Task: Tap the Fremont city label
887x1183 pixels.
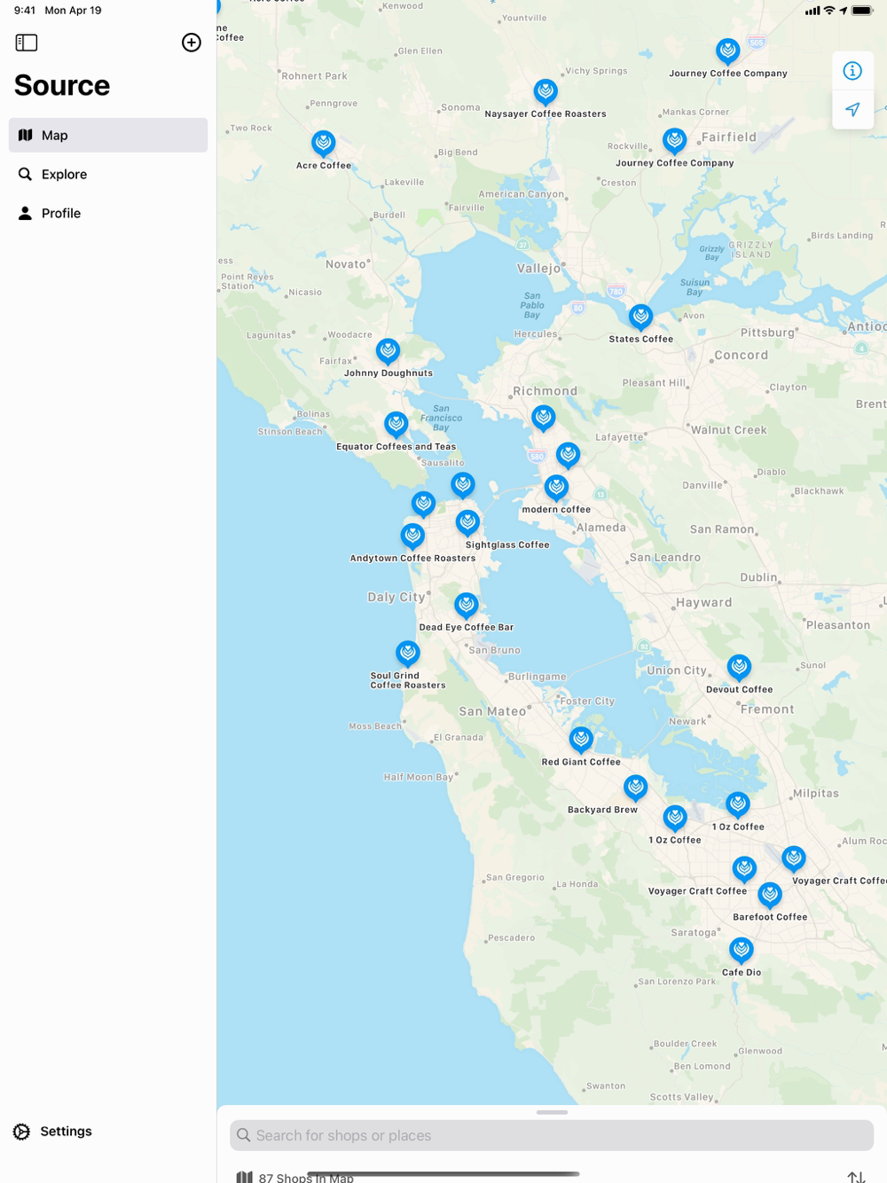Action: (x=767, y=709)
